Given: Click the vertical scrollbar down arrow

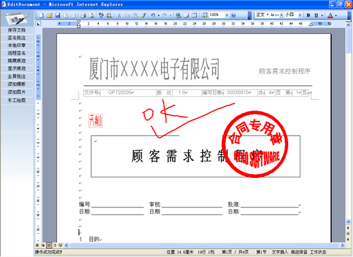Looking at the screenshot, I should [348, 222].
